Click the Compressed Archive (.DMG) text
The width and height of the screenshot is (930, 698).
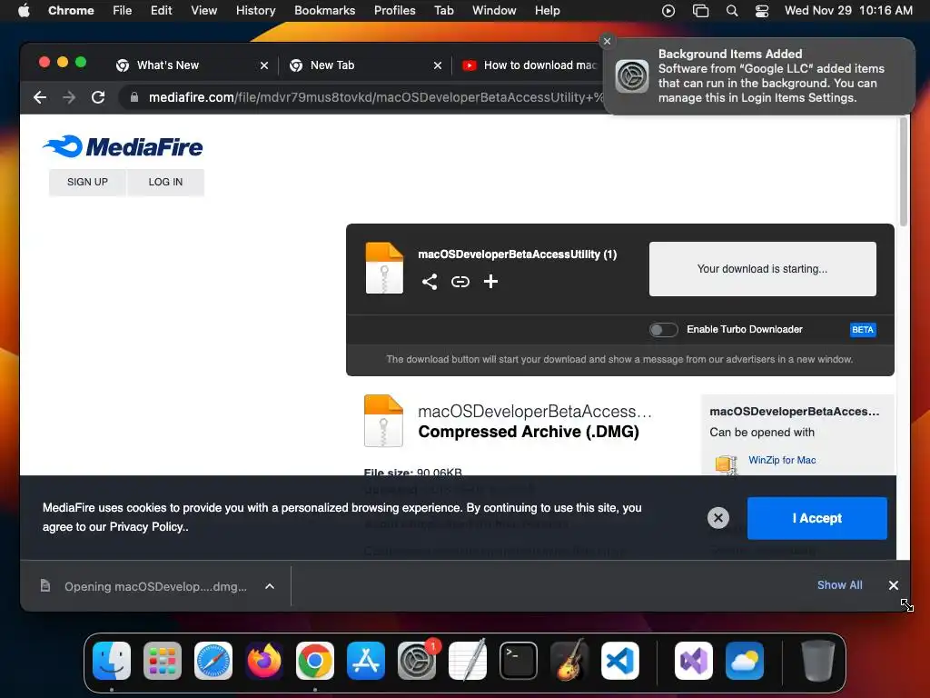pos(529,432)
